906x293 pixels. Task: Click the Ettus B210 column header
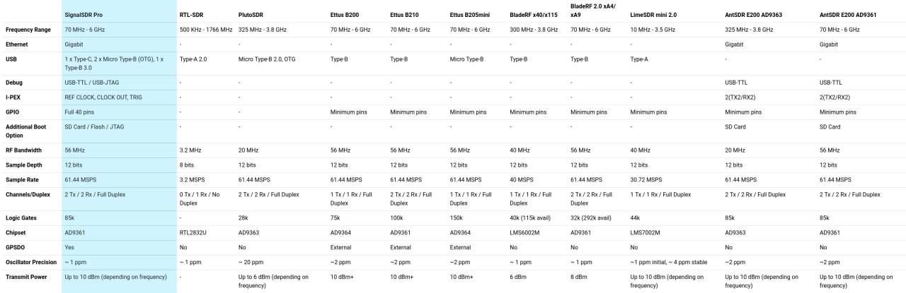405,13
